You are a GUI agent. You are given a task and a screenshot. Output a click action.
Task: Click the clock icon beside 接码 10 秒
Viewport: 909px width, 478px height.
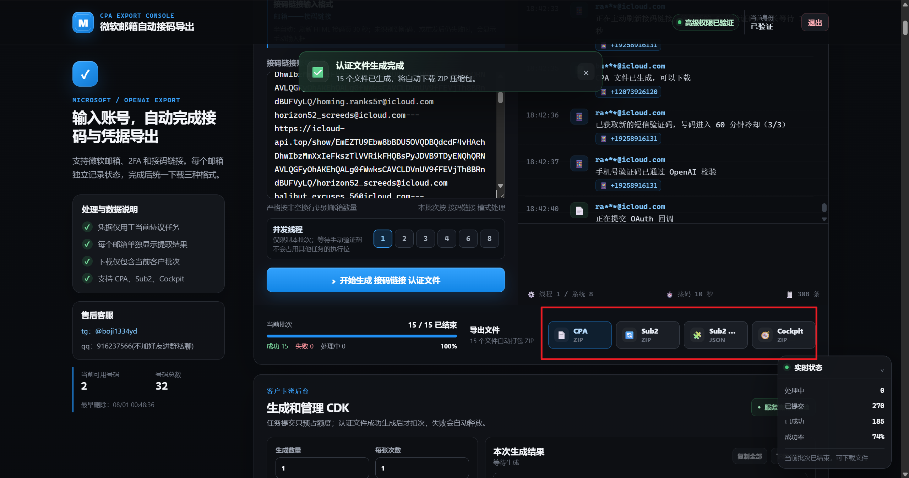(670, 295)
